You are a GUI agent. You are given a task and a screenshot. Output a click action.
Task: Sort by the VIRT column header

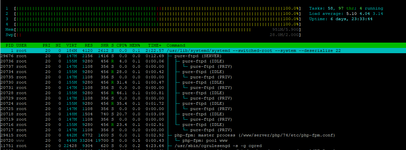coord(72,45)
